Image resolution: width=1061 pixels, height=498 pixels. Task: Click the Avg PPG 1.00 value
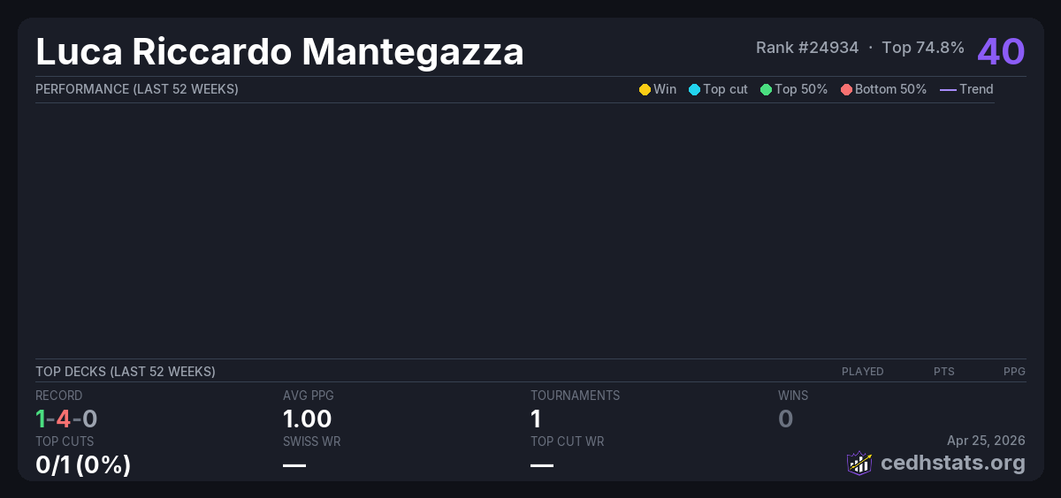pos(308,419)
